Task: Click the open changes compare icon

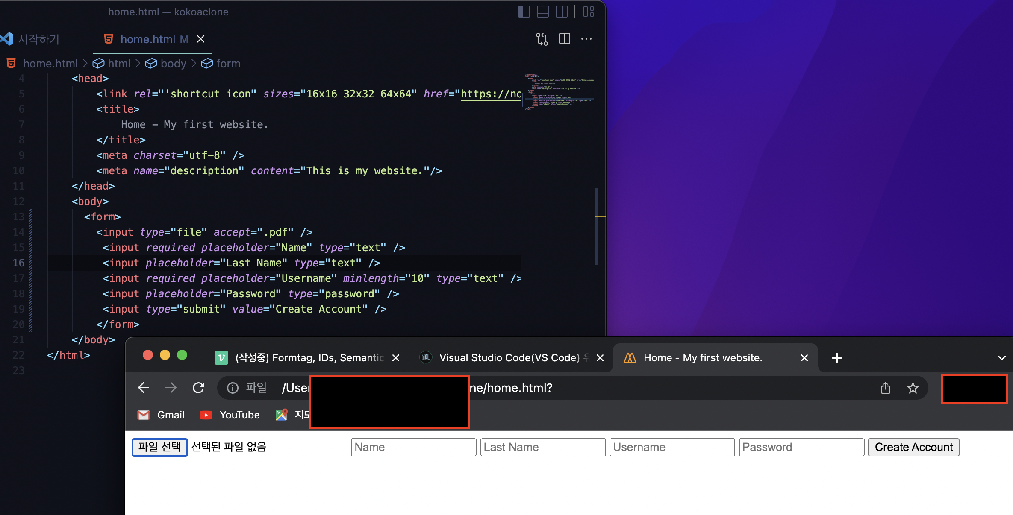Action: (542, 39)
